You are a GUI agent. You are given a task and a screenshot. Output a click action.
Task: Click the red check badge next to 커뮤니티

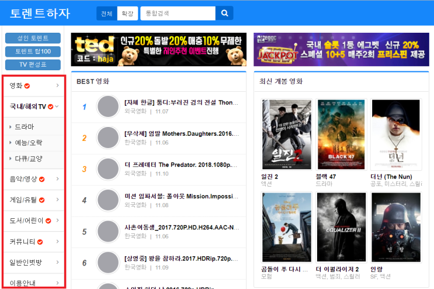[x=40, y=242]
